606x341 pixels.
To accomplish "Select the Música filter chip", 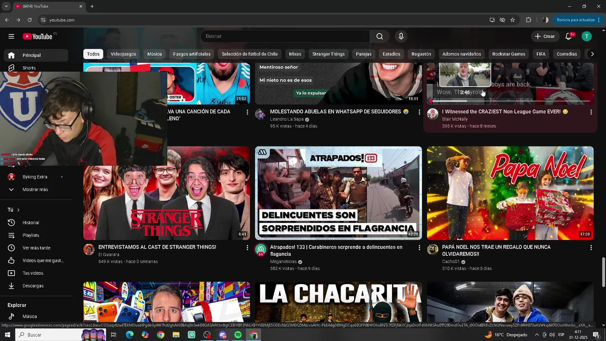I will pos(154,54).
